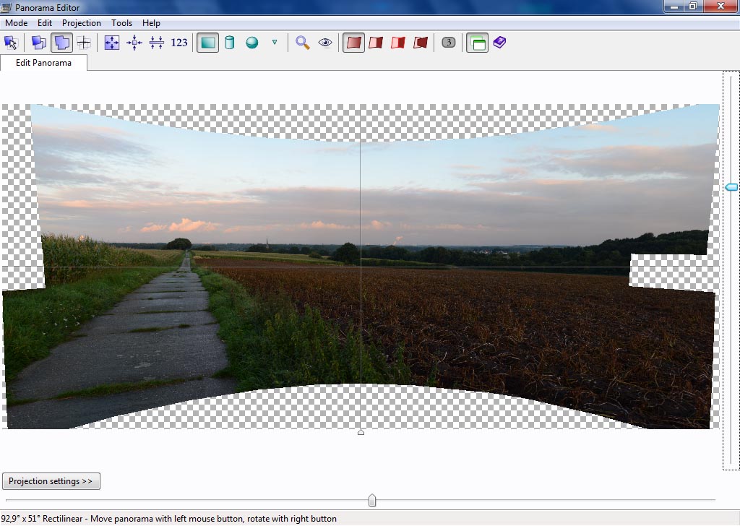This screenshot has height=526, width=740.
Task: Click the numbered 3 badge button
Action: tap(449, 43)
